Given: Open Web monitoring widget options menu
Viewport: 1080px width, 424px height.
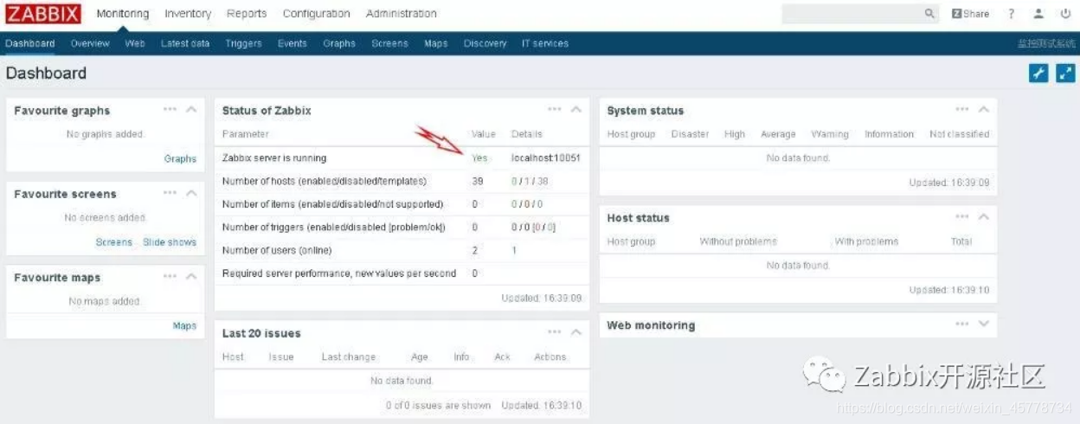Looking at the screenshot, I should (x=962, y=324).
